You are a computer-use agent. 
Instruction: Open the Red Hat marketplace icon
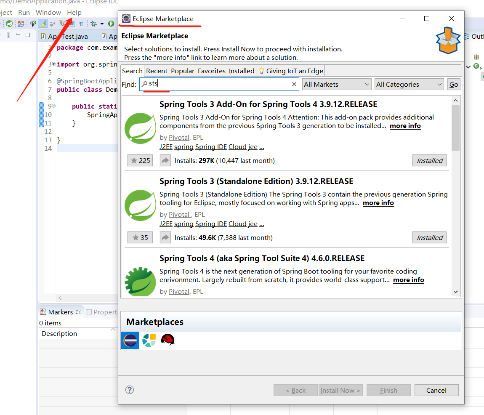[168, 341]
